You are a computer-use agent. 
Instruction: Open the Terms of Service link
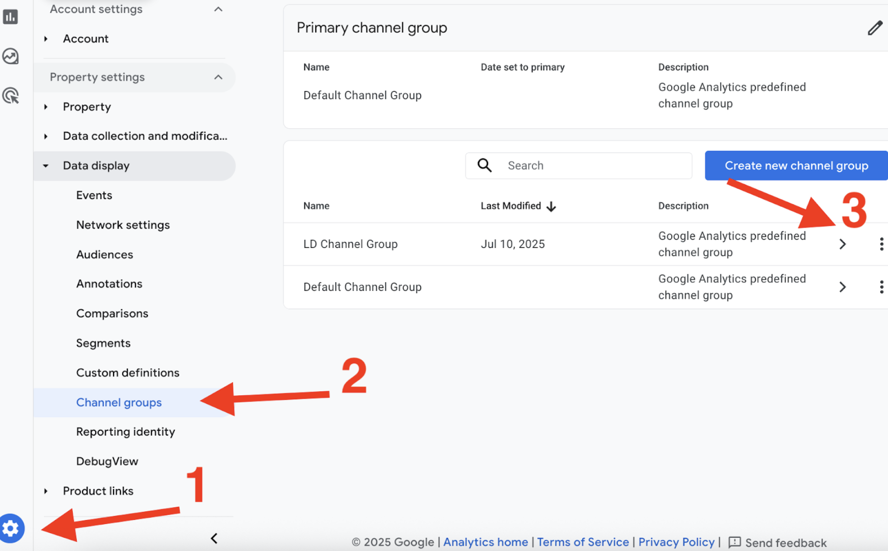pyautogui.click(x=583, y=542)
